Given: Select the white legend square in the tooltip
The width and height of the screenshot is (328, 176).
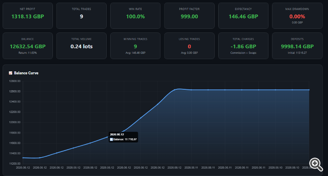Looking at the screenshot, I should coord(111,139).
